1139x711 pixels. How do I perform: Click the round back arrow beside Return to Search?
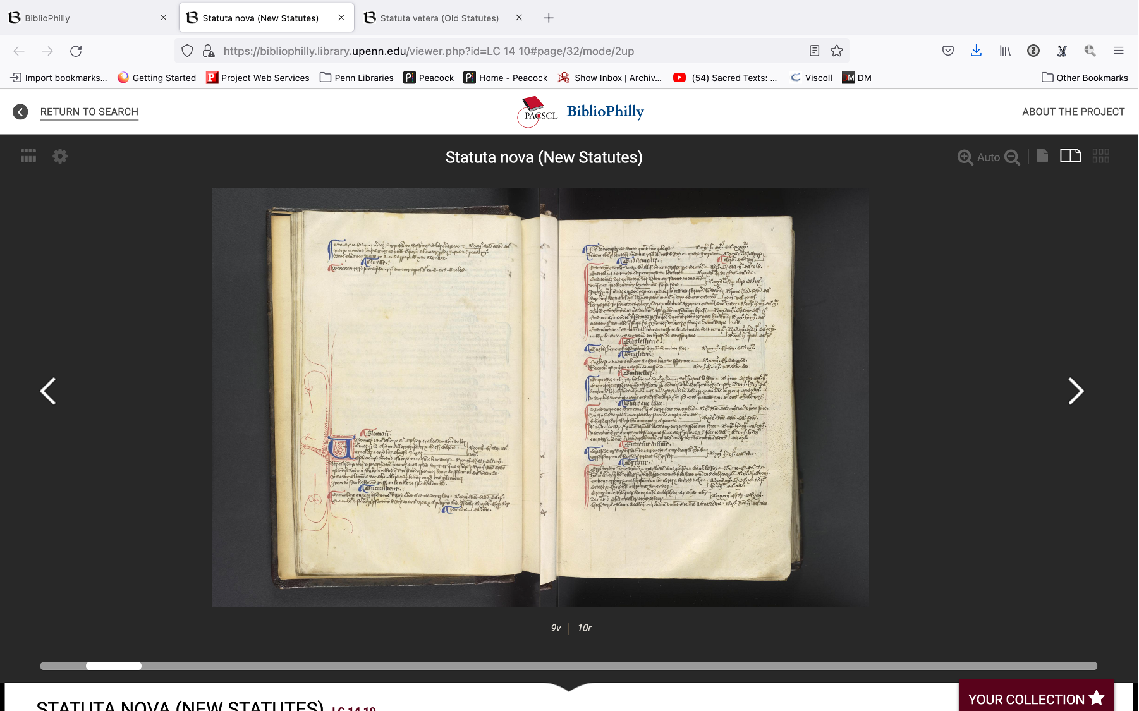[20, 112]
